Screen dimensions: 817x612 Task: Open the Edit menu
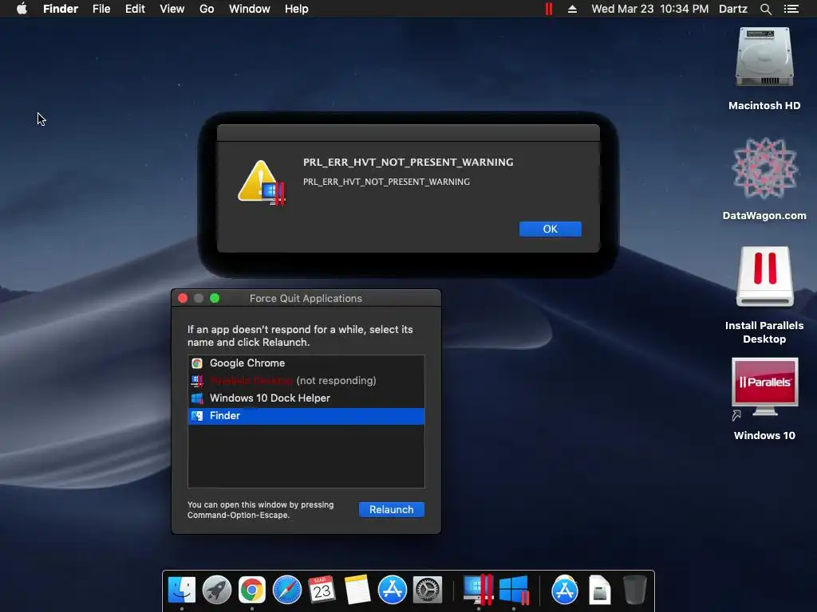coord(135,9)
